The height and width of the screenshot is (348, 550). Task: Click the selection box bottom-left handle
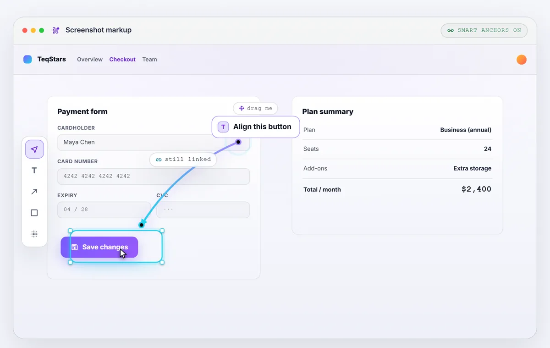pyautogui.click(x=70, y=262)
